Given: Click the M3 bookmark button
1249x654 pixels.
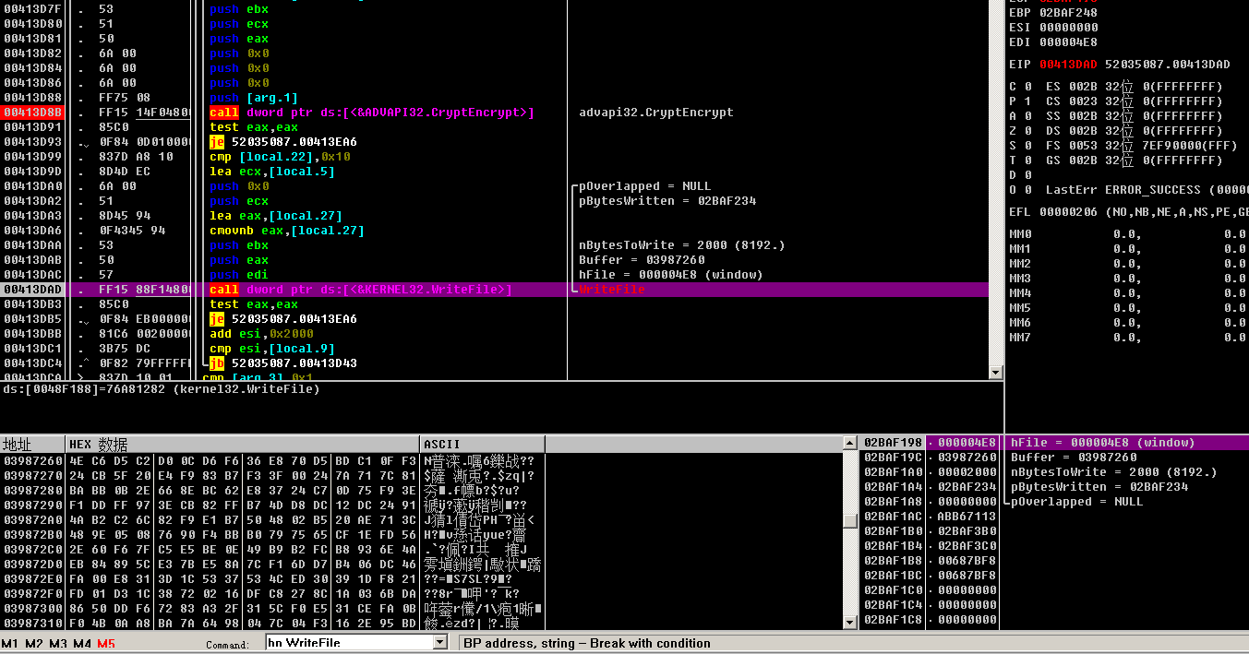Looking at the screenshot, I should pos(57,643).
